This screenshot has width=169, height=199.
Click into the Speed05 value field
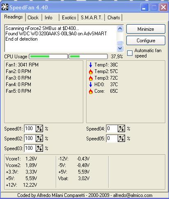tap(112, 138)
